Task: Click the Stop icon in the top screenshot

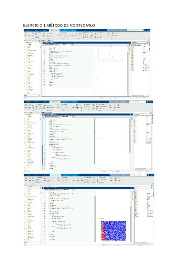Action: (x=116, y=33)
